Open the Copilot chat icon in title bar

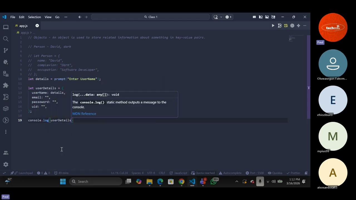(216, 17)
